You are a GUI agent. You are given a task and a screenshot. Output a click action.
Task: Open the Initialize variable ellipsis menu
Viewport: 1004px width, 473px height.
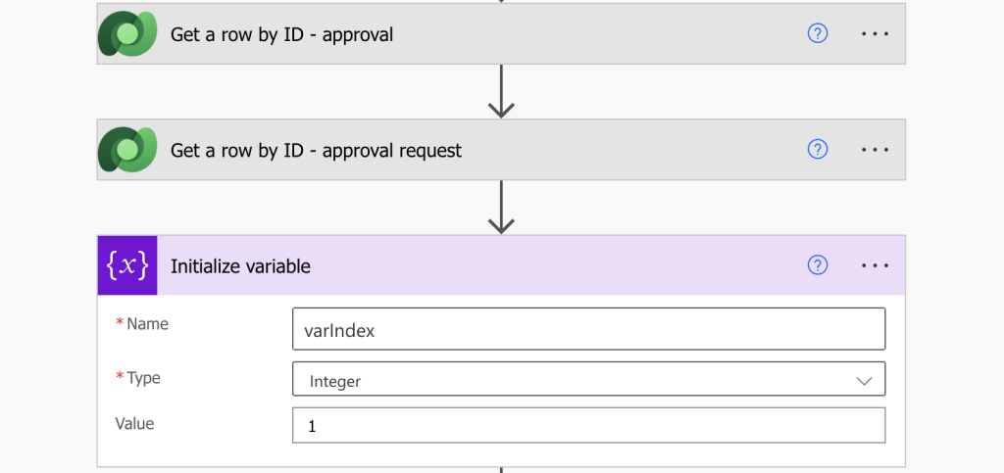875,265
